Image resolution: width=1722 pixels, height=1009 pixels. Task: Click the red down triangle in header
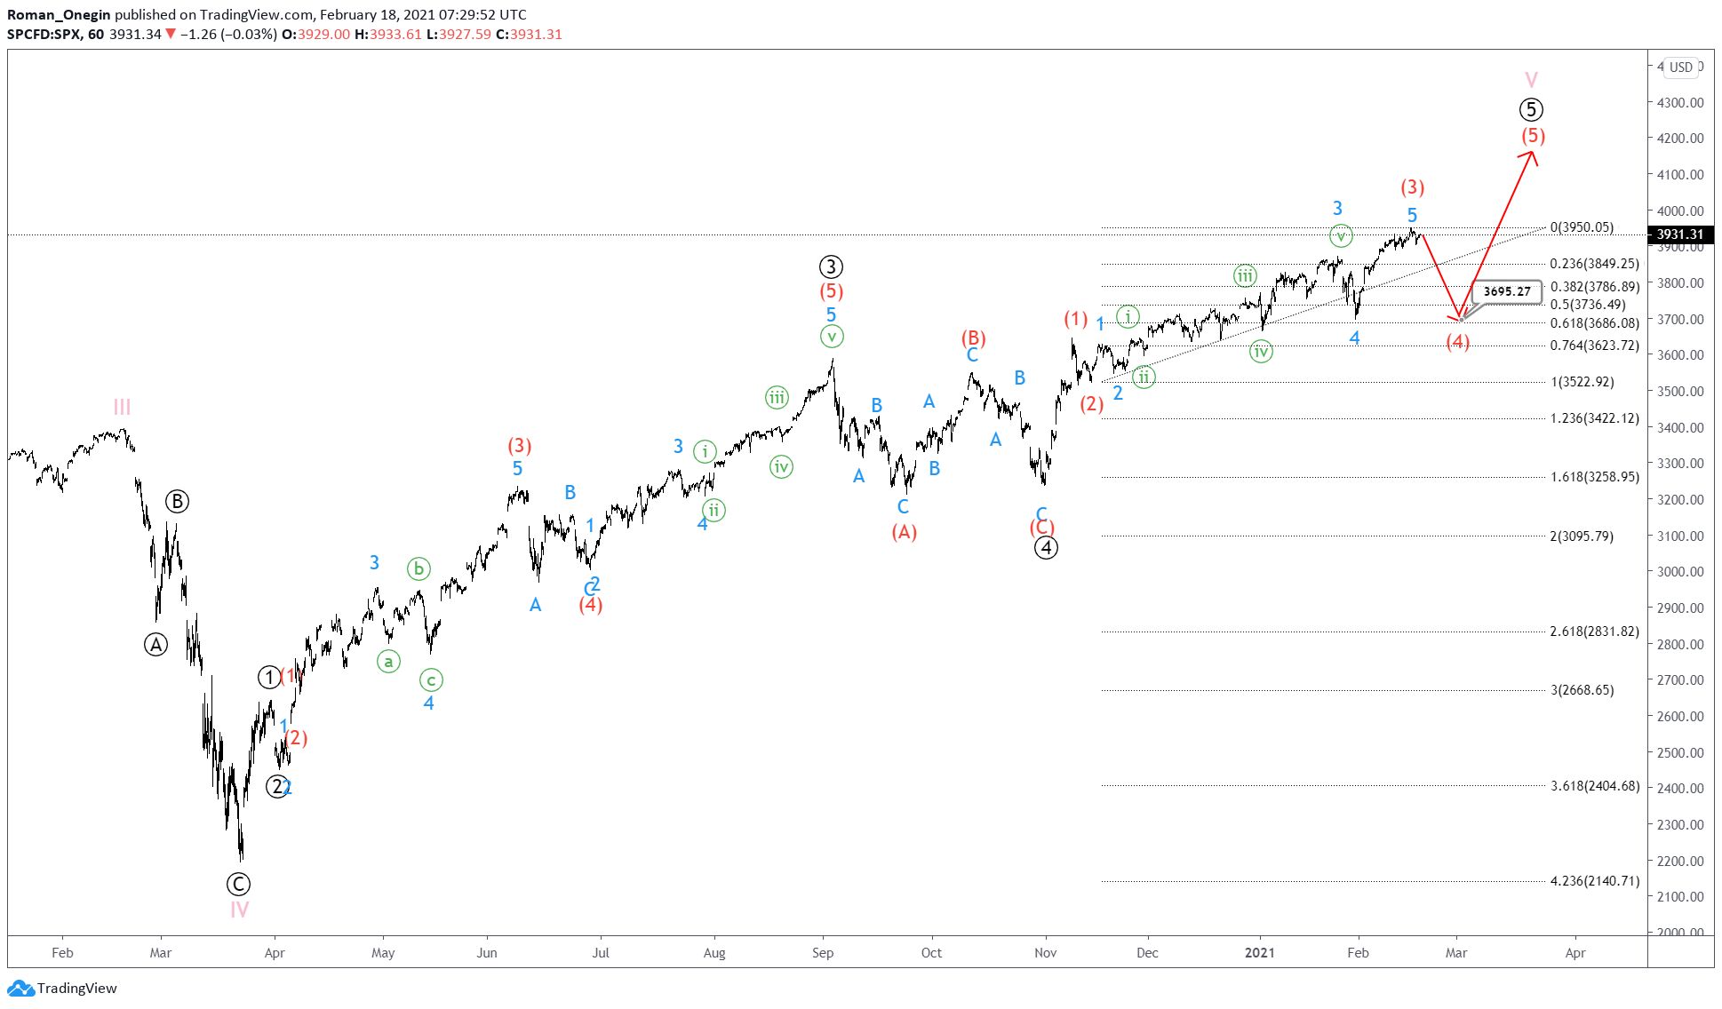click(x=171, y=34)
